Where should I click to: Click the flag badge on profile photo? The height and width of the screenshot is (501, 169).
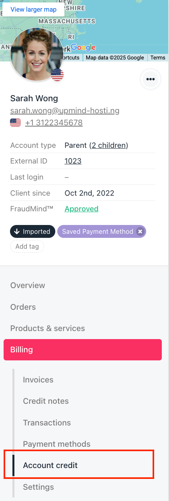[58, 75]
